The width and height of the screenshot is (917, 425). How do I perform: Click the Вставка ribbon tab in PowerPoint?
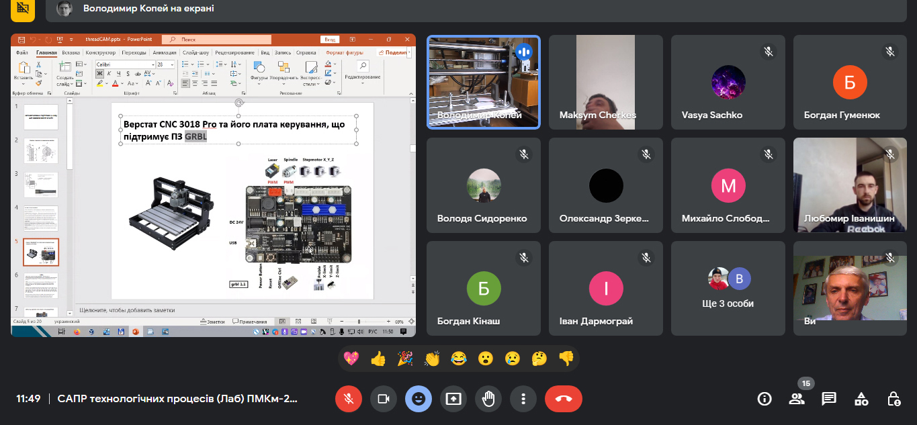point(71,52)
